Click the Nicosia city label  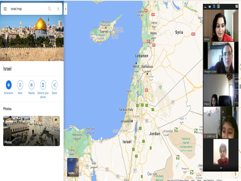[106, 21]
